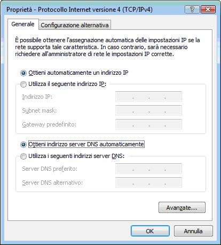Click the Gateway predefinito field
Screen dimensions: 221x245
pyautogui.click(x=148, y=124)
